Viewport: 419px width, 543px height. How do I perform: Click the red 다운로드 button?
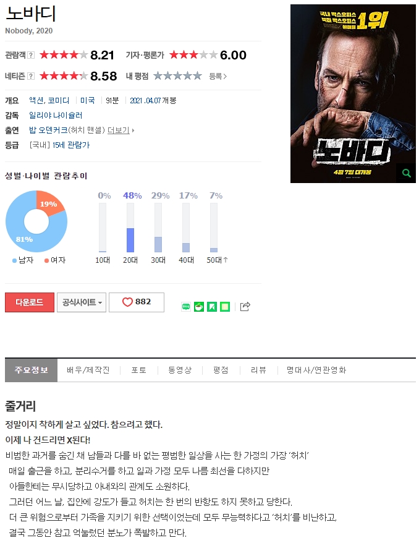click(x=30, y=302)
